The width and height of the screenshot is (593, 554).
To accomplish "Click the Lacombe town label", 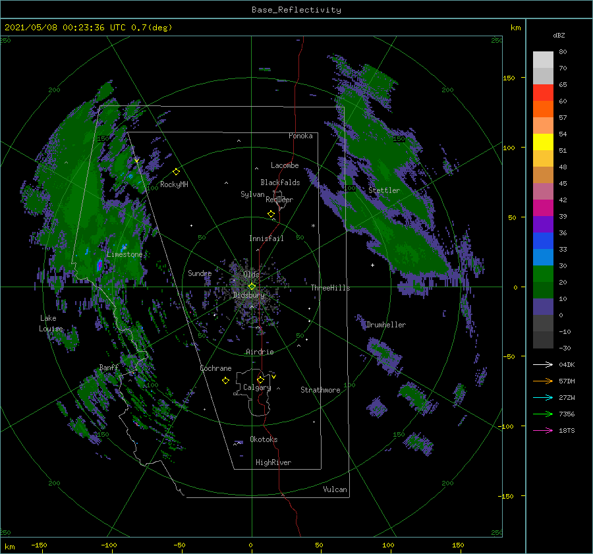I will point(285,165).
